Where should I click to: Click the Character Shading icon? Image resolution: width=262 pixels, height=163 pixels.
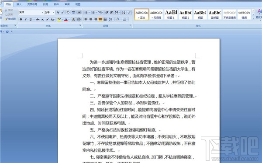tap(73, 19)
